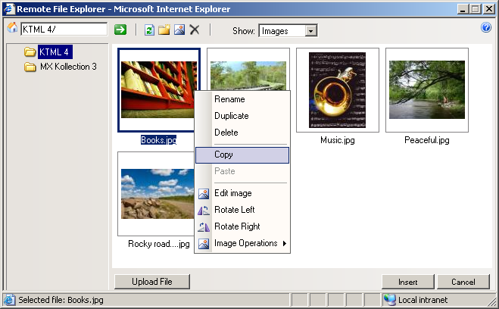This screenshot has height=309, width=499.
Task: Click the Books.jpg file name
Action: click(x=159, y=140)
